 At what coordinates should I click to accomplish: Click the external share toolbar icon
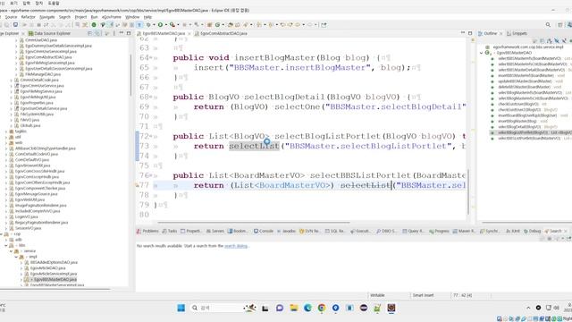[324, 25]
